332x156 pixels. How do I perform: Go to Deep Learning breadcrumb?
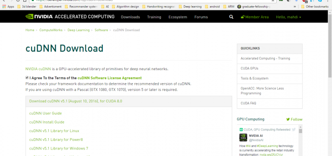pyautogui.click(x=79, y=30)
